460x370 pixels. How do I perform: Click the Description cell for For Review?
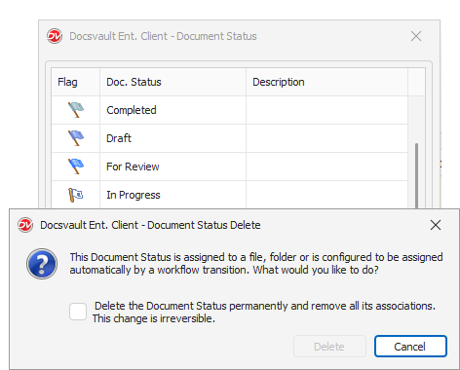pyautogui.click(x=326, y=166)
